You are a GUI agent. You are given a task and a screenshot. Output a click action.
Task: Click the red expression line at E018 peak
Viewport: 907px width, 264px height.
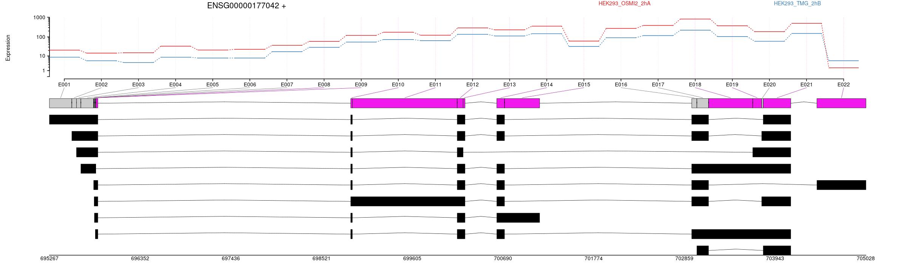tap(695, 19)
